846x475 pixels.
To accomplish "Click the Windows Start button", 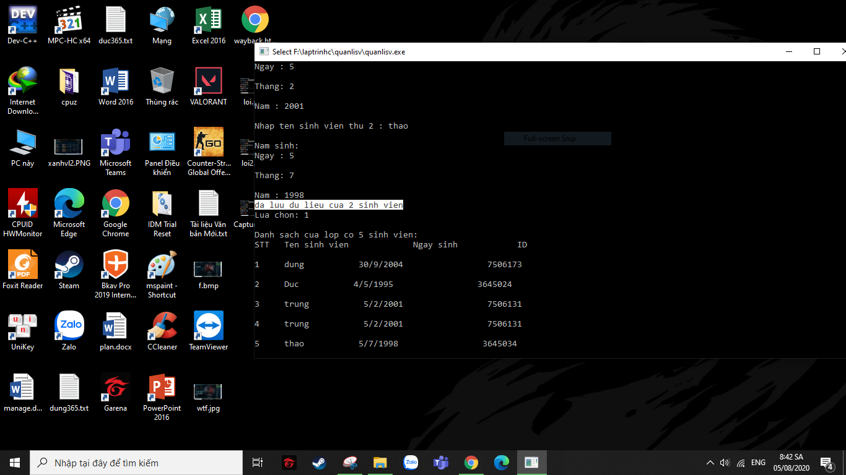I will tap(15, 463).
